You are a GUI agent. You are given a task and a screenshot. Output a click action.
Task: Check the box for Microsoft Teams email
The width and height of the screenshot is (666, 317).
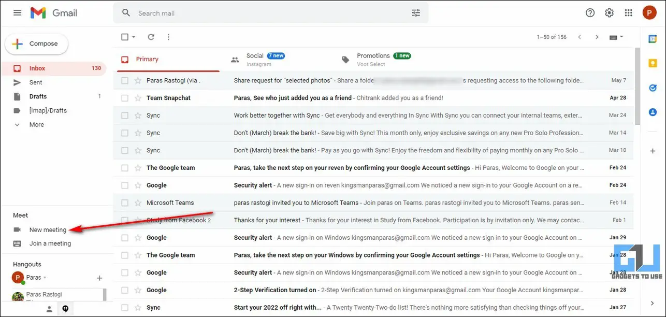tap(125, 203)
